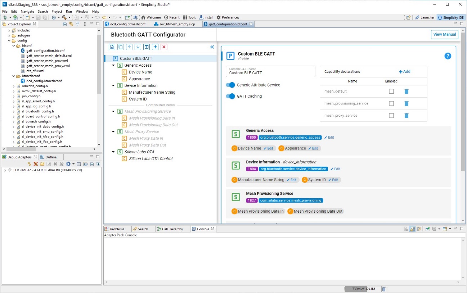Open Preferences from toolbar

click(228, 17)
